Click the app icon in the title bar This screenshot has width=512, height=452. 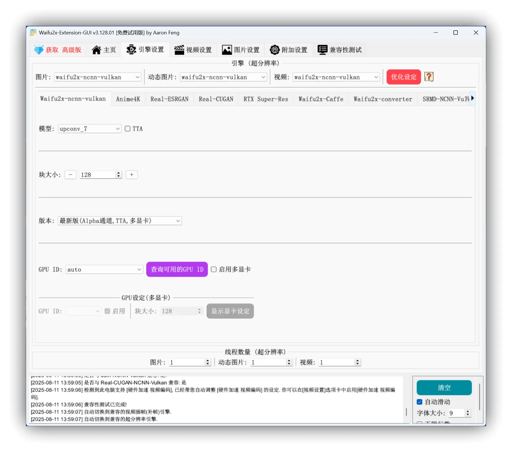point(33,32)
